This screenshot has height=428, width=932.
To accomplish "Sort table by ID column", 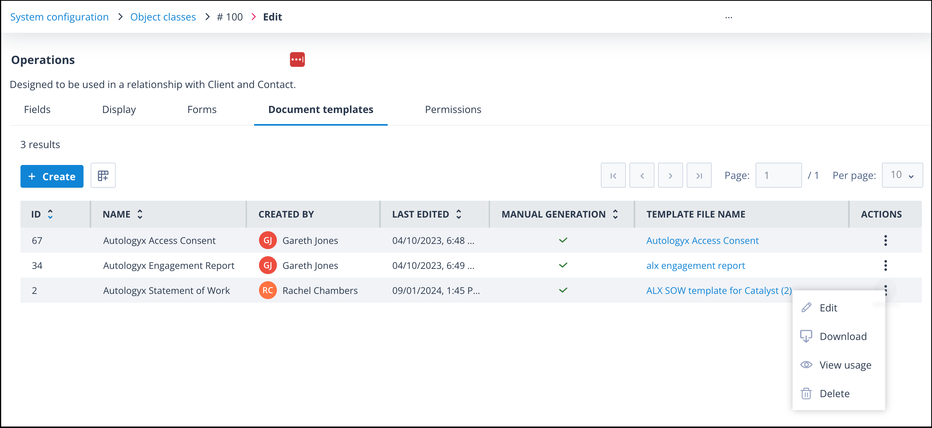I will tap(50, 214).
